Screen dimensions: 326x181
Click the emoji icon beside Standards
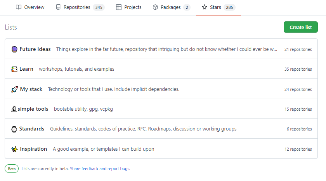click(x=14, y=129)
